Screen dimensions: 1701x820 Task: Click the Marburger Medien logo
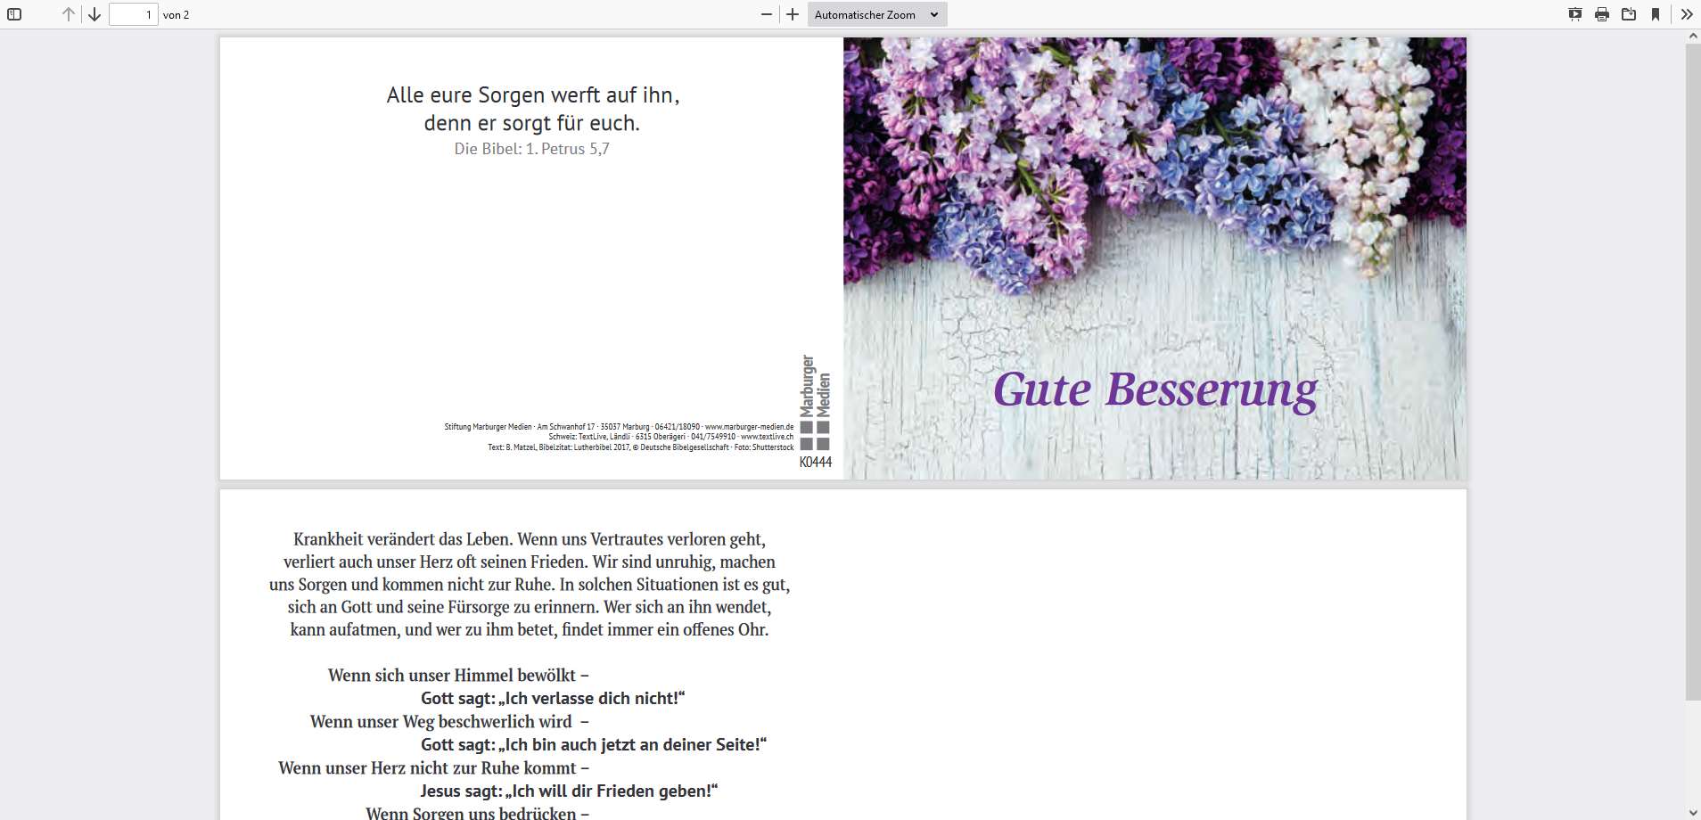point(815,402)
